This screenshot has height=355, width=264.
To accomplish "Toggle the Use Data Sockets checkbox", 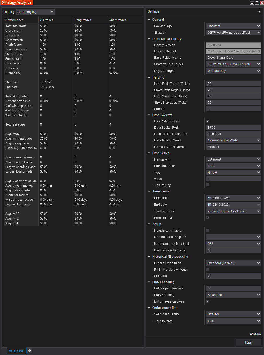I will 208,121.
